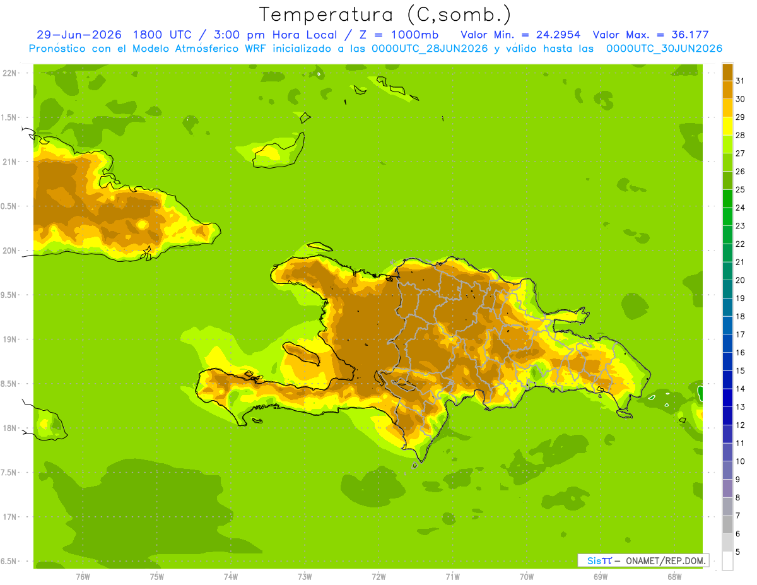
Task: Select the forecast date '29-Jun-2026'
Action: (x=81, y=35)
